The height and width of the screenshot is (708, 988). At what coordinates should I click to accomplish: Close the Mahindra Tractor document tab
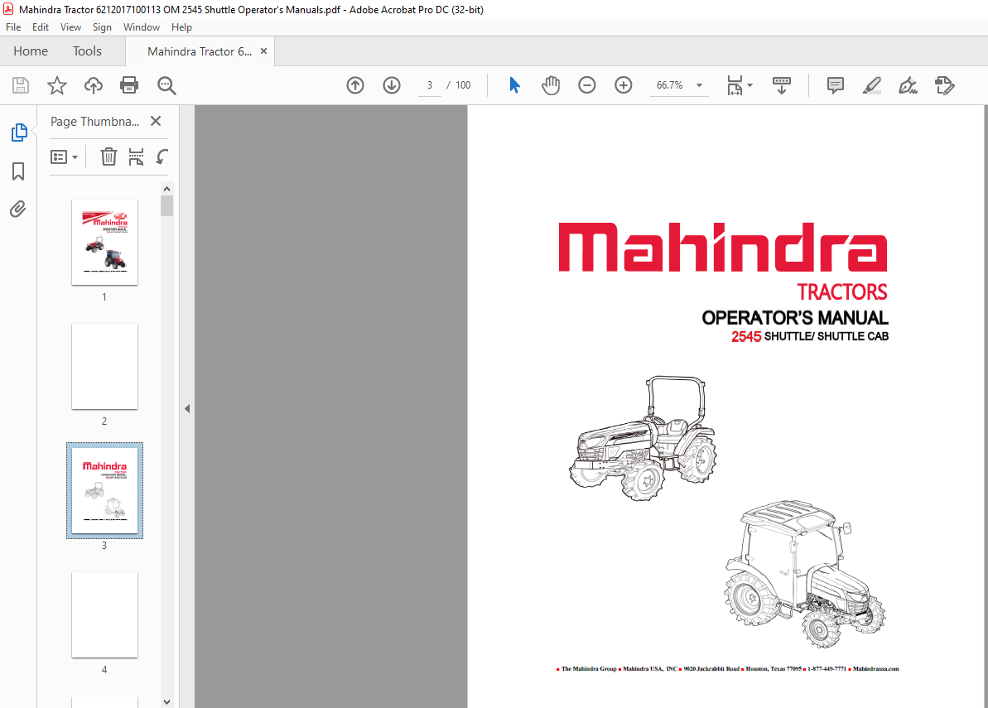263,51
